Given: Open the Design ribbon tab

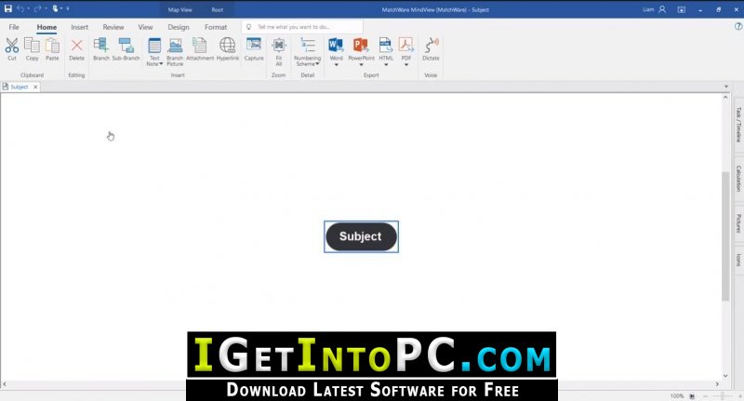Looking at the screenshot, I should coord(179,27).
